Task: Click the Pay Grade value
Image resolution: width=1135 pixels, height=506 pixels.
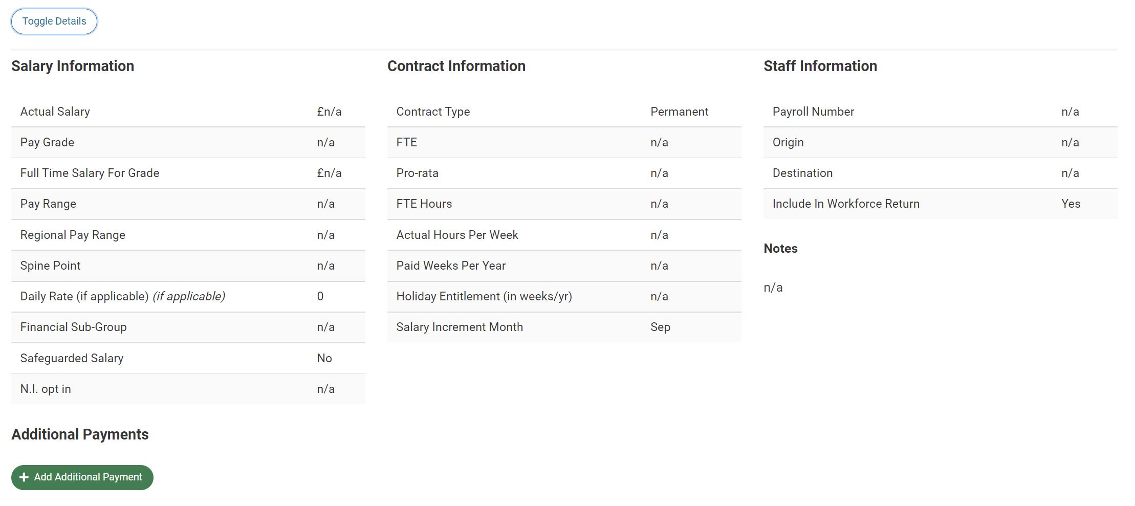Action: 326,142
